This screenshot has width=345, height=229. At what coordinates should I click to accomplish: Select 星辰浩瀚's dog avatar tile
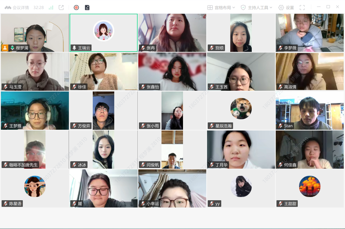241,108
